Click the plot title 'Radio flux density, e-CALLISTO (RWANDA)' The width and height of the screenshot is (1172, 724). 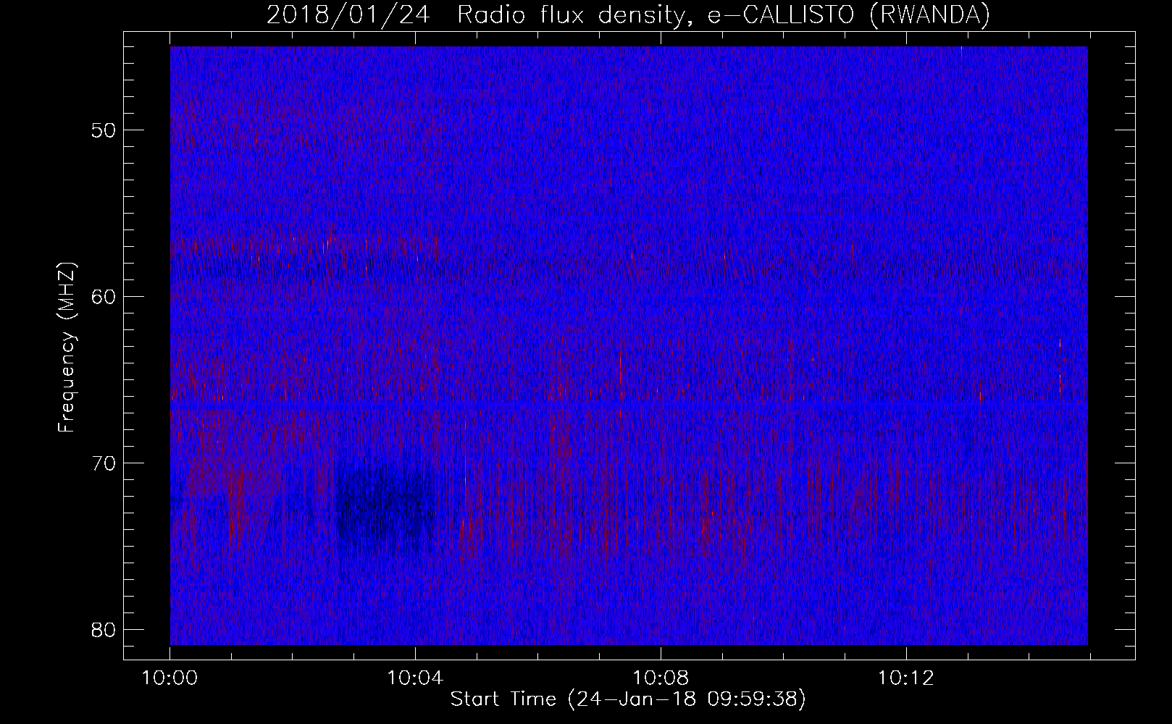pyautogui.click(x=723, y=14)
